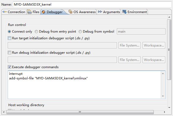
Task: Click horizontal scroll right arrow
Action: click(164, 112)
